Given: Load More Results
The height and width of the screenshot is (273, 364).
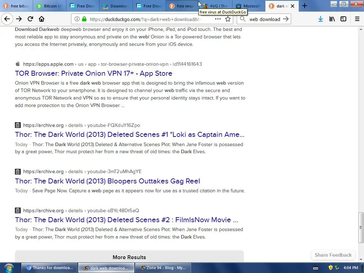Looking at the screenshot, I should (x=129, y=257).
